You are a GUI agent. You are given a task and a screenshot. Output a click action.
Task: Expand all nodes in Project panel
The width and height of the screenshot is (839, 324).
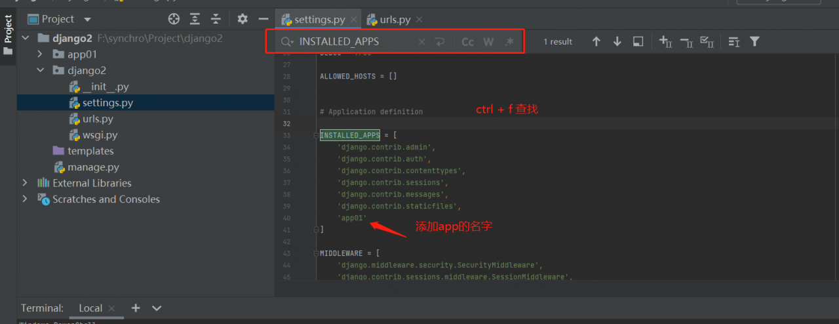tap(195, 19)
